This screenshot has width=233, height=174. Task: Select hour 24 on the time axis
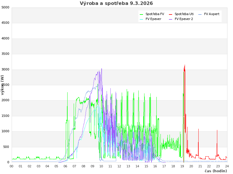[227, 166]
